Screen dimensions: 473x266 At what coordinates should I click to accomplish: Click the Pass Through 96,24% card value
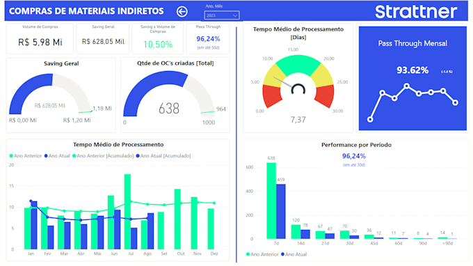click(208, 39)
